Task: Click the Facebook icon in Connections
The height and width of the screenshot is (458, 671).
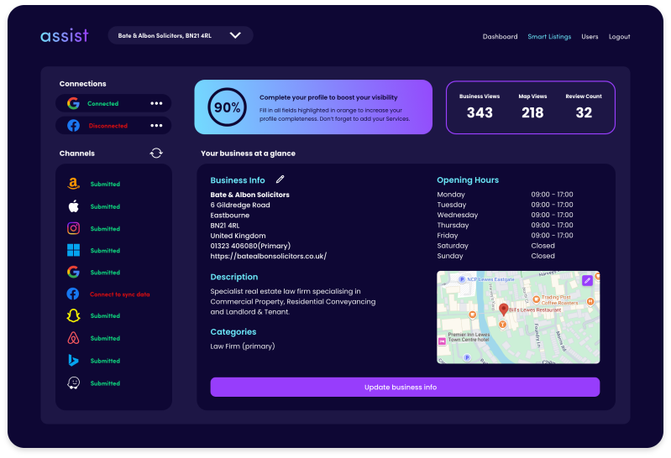Action: (73, 125)
